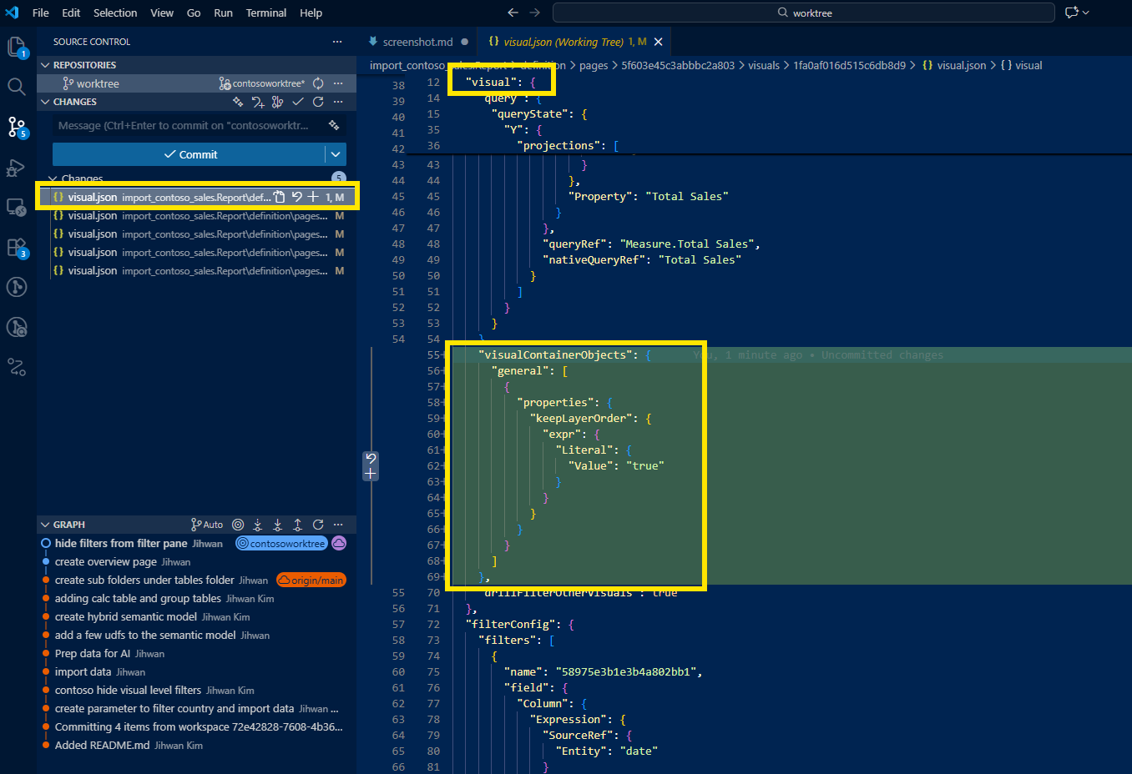Screen dimensions: 1132x774
Task: Open file icon on selected visual.json row
Action: [x=280, y=197]
